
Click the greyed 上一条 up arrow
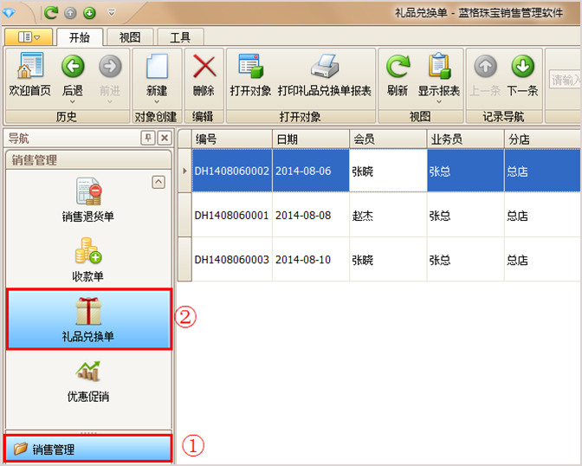tap(485, 66)
